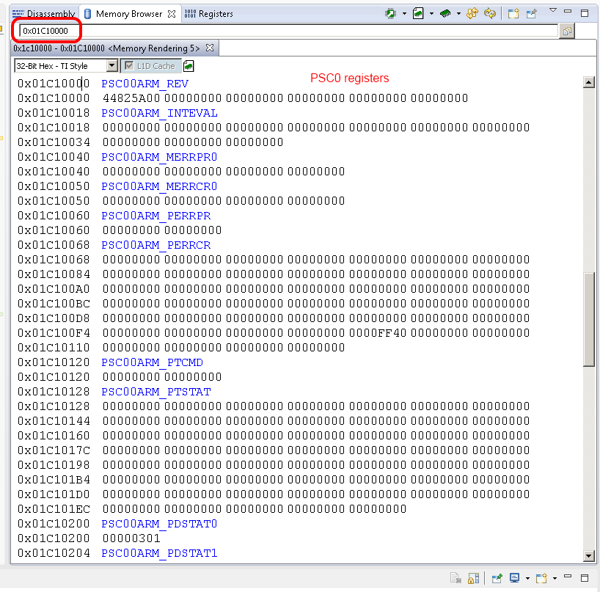Switch to the Registers tab
The width and height of the screenshot is (600, 592).
tap(209, 14)
